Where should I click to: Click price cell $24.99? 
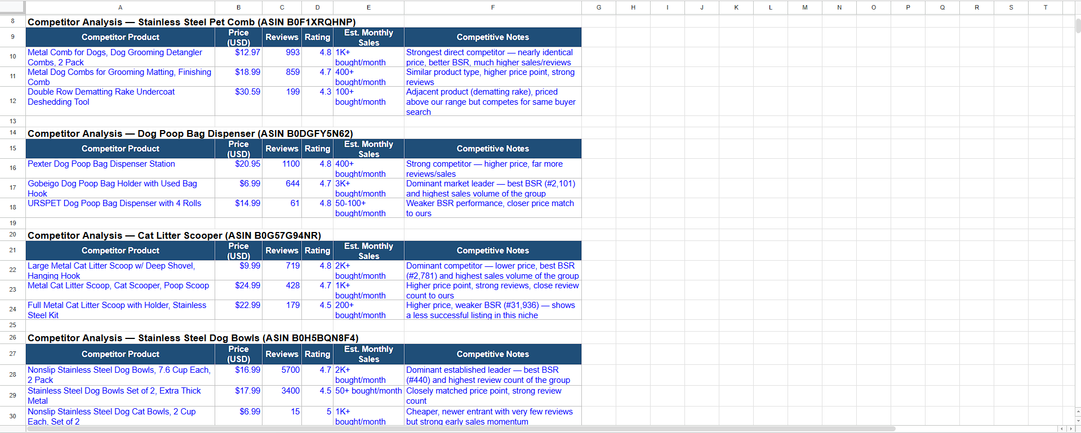(x=238, y=290)
